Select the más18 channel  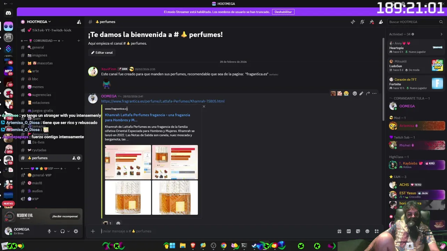(x=51, y=183)
